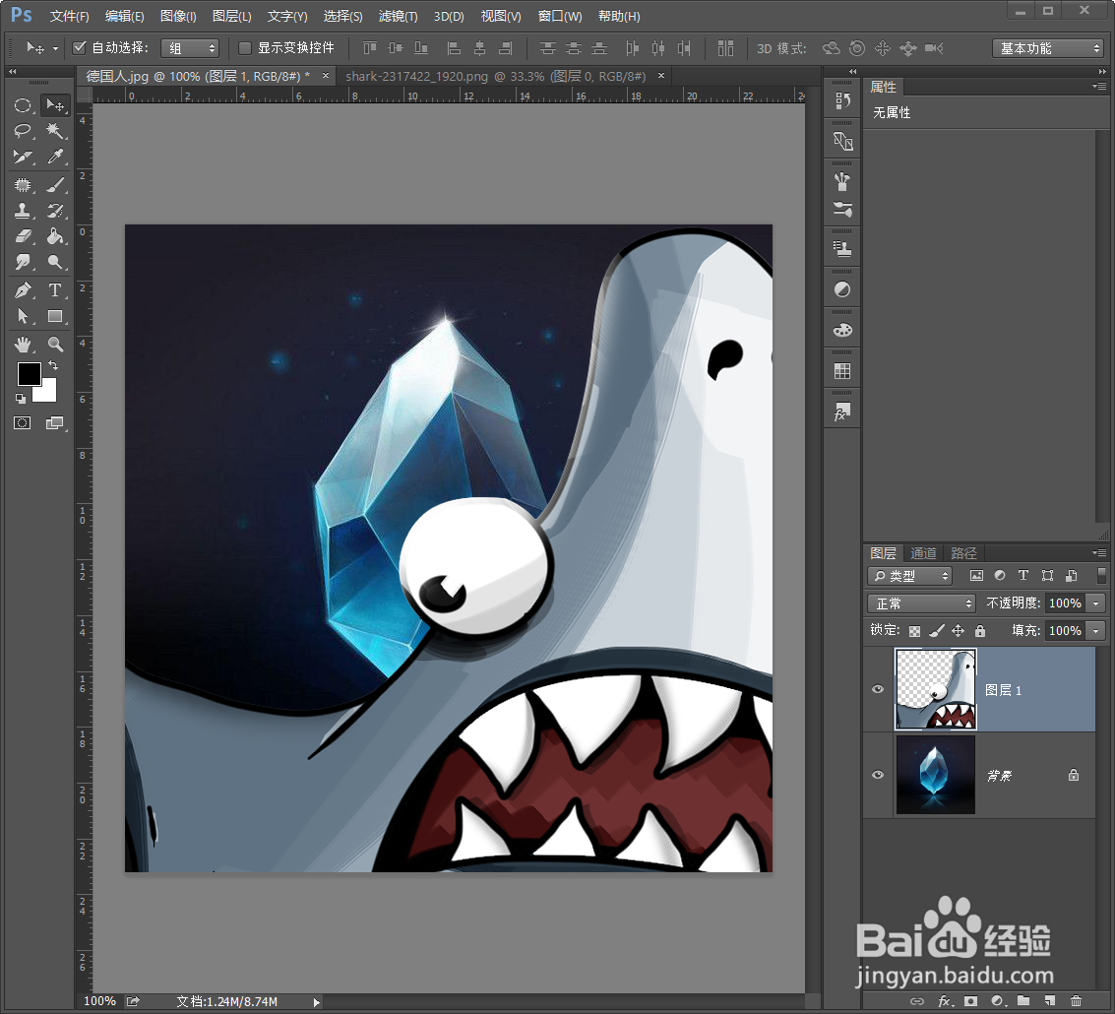1115x1014 pixels.
Task: Toggle lock transparent pixels
Action: (914, 630)
